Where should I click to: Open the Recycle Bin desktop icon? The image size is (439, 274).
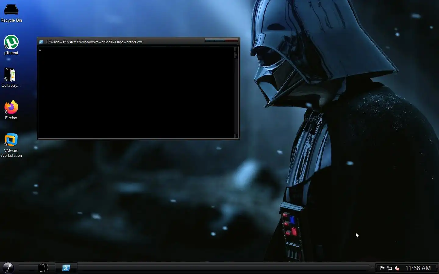pos(11,13)
